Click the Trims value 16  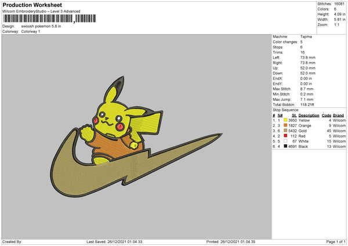pos(302,52)
